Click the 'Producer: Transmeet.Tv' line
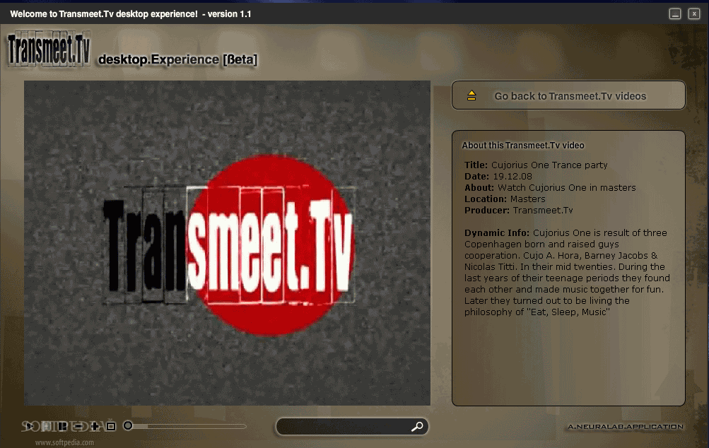Viewport: 709px width, 448px height. [519, 210]
